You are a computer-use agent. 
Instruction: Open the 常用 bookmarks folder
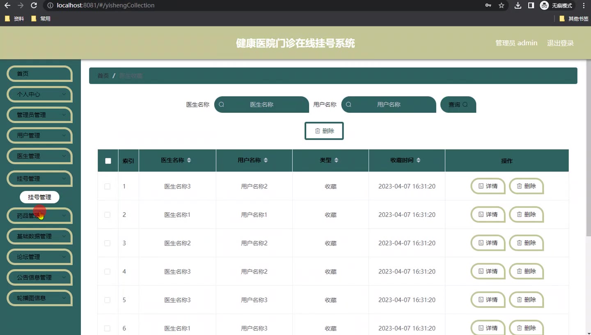[41, 18]
